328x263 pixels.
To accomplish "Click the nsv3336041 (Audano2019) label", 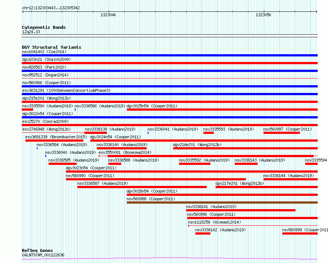I will (173, 129).
